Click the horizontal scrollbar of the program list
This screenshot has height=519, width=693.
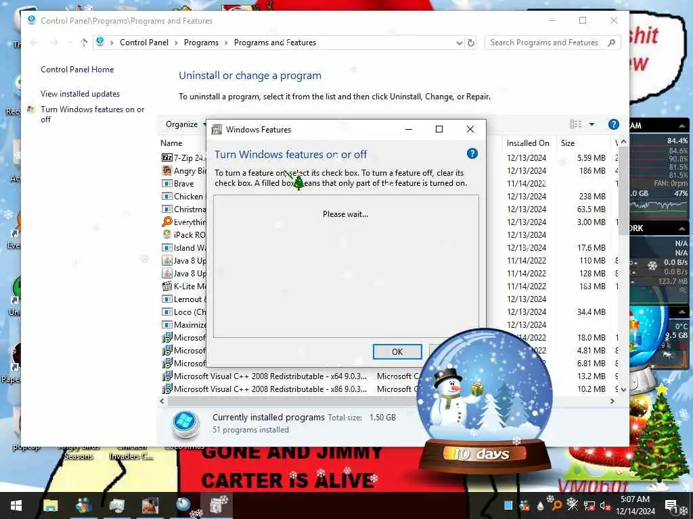(292, 401)
